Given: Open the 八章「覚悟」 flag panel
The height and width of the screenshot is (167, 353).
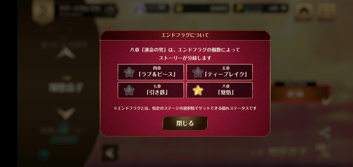Looking at the screenshot, I should (x=220, y=90).
